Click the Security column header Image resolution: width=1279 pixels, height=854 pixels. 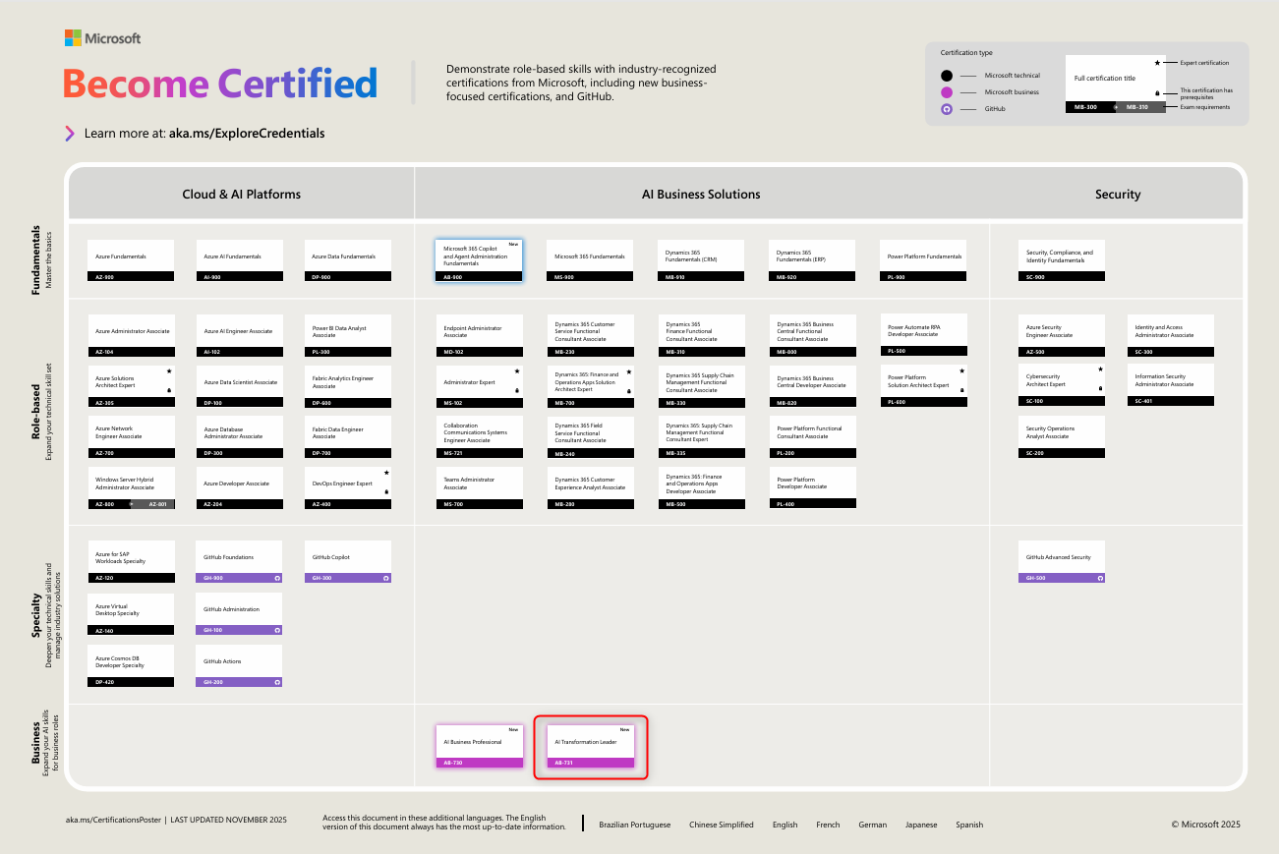[1118, 194]
